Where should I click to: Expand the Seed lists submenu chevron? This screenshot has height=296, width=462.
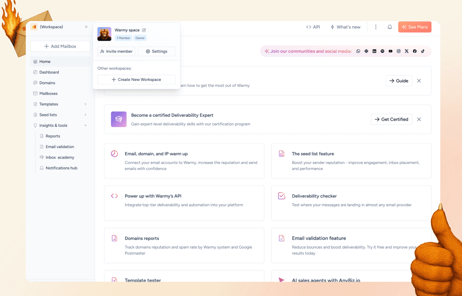pyautogui.click(x=85, y=115)
